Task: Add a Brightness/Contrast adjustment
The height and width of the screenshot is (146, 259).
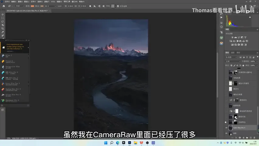Action: [x=232, y=37]
